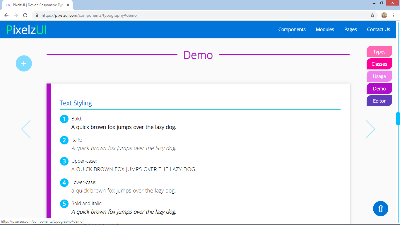Image resolution: width=400 pixels, height=225 pixels.
Task: Jump to the Usage section
Action: coord(379,76)
